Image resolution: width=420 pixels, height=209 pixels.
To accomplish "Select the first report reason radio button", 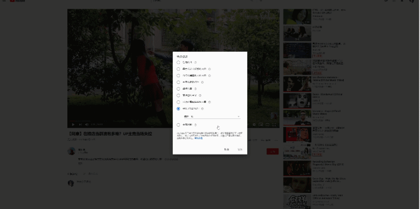I will tap(178, 62).
